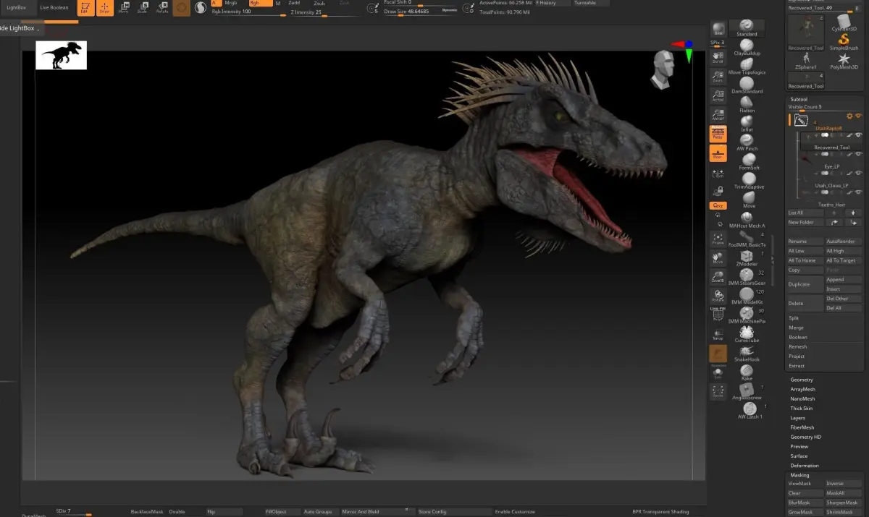Select the SimpleBrush tool
The image size is (869, 517).
coord(844,41)
